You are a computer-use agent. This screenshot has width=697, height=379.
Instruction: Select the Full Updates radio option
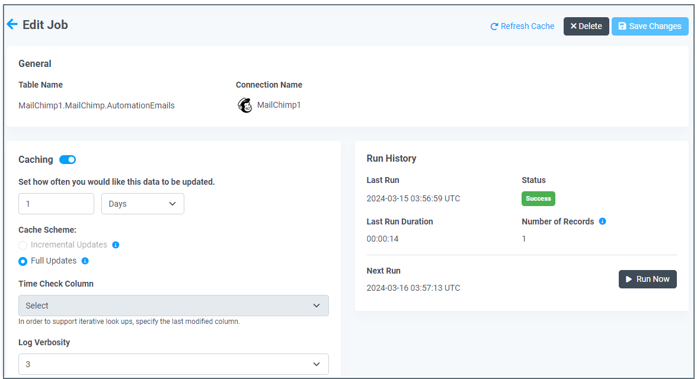23,261
